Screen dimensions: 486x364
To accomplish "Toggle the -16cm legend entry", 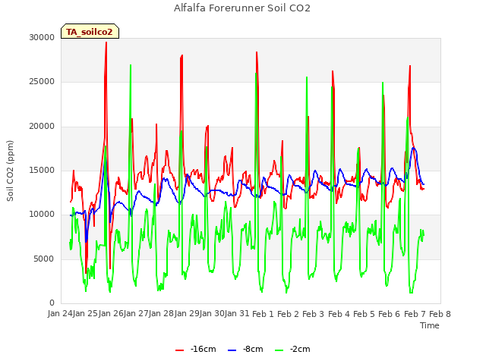I will tap(196, 349).
